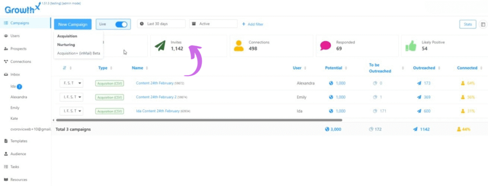The image size is (488, 186).
Task: Click Outreached value 173 in Alexandra's row
Action: pyautogui.click(x=427, y=83)
